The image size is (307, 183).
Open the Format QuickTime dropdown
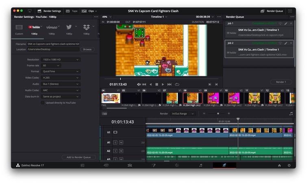tap(61, 72)
